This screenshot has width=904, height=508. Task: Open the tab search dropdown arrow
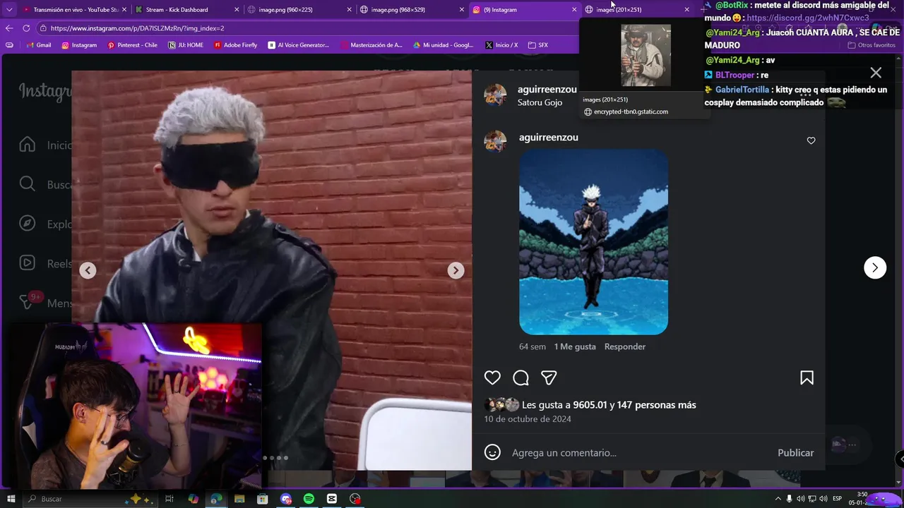pyautogui.click(x=9, y=10)
